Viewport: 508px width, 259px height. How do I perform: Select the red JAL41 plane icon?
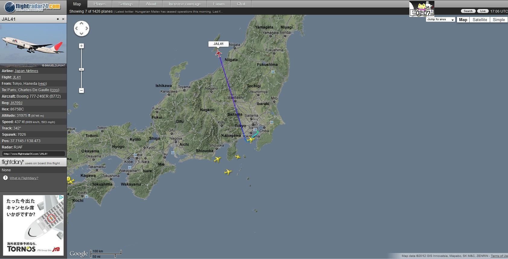point(218,54)
